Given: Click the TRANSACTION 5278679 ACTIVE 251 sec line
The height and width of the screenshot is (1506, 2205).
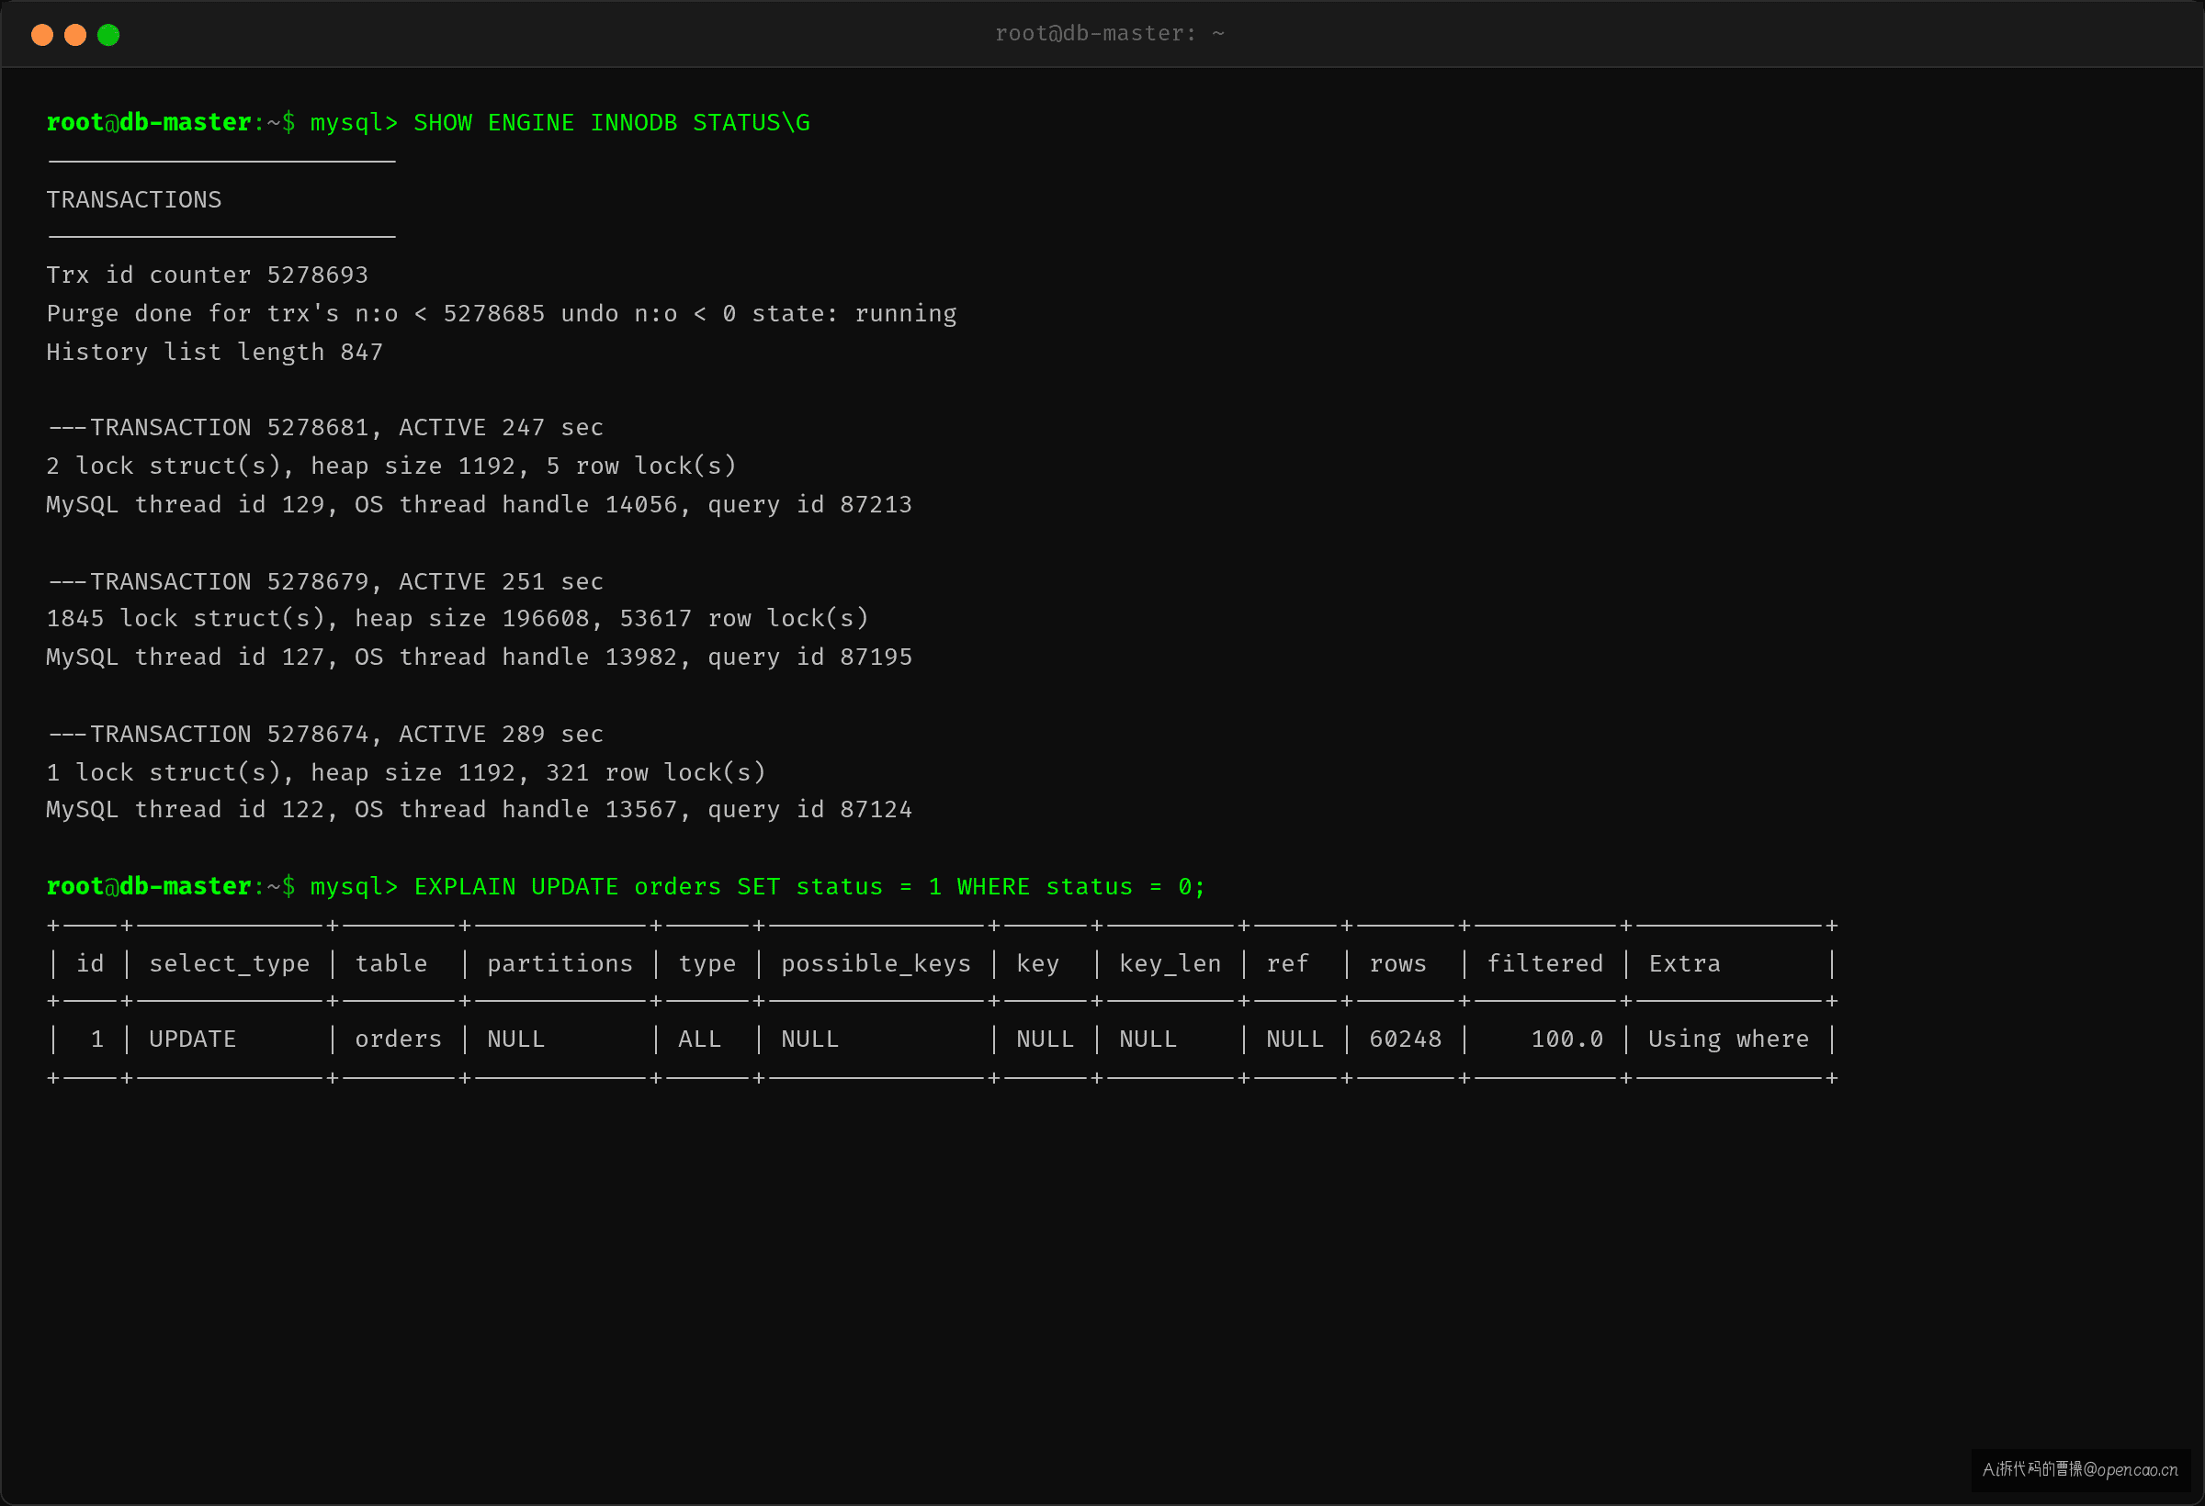Looking at the screenshot, I should (325, 581).
